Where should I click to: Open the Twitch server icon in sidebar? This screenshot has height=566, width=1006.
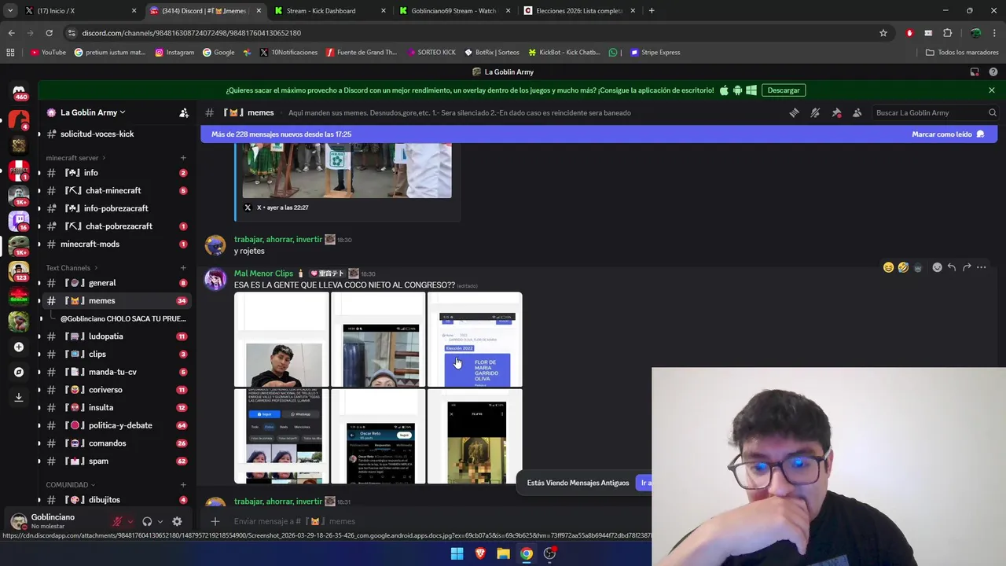pyautogui.click(x=19, y=220)
